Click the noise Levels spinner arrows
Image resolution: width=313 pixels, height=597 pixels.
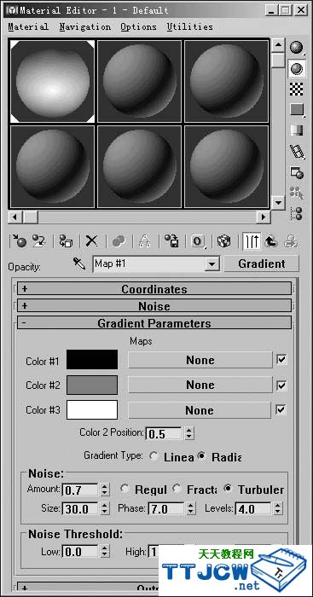pos(278,508)
